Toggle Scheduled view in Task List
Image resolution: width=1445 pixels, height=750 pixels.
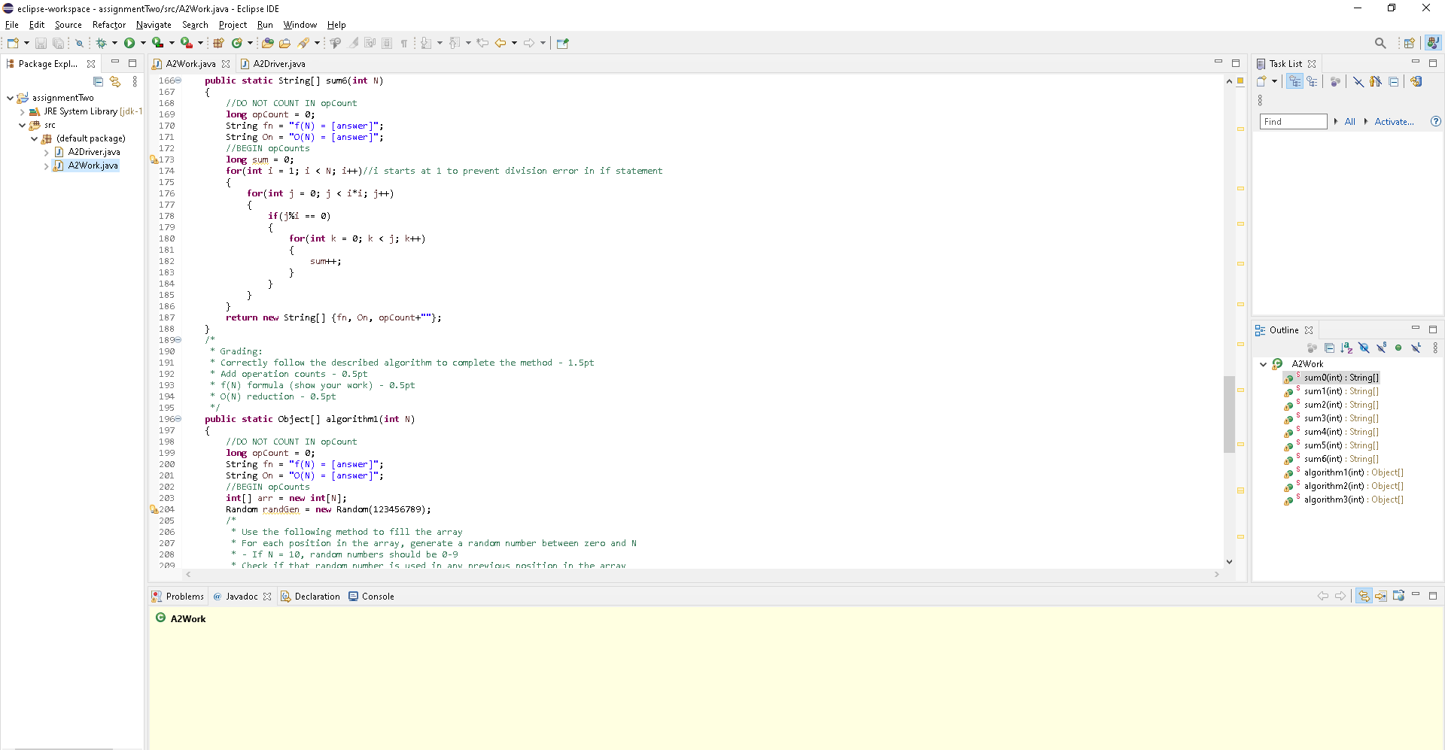(1312, 81)
